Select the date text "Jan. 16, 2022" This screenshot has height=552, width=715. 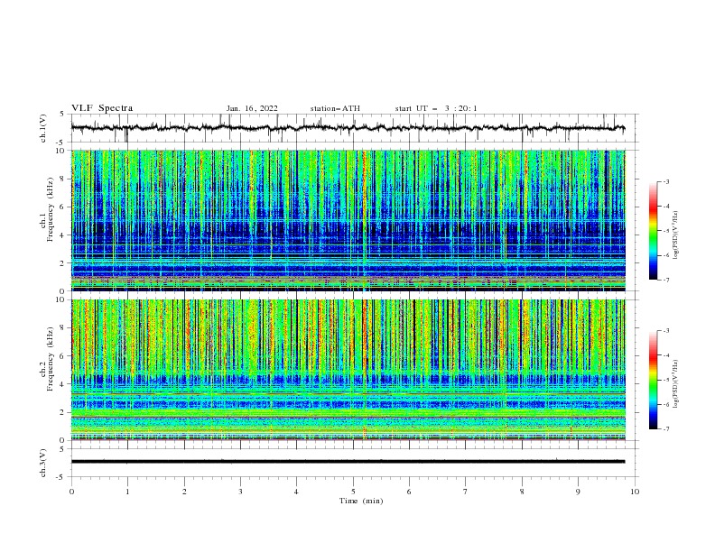click(x=252, y=108)
